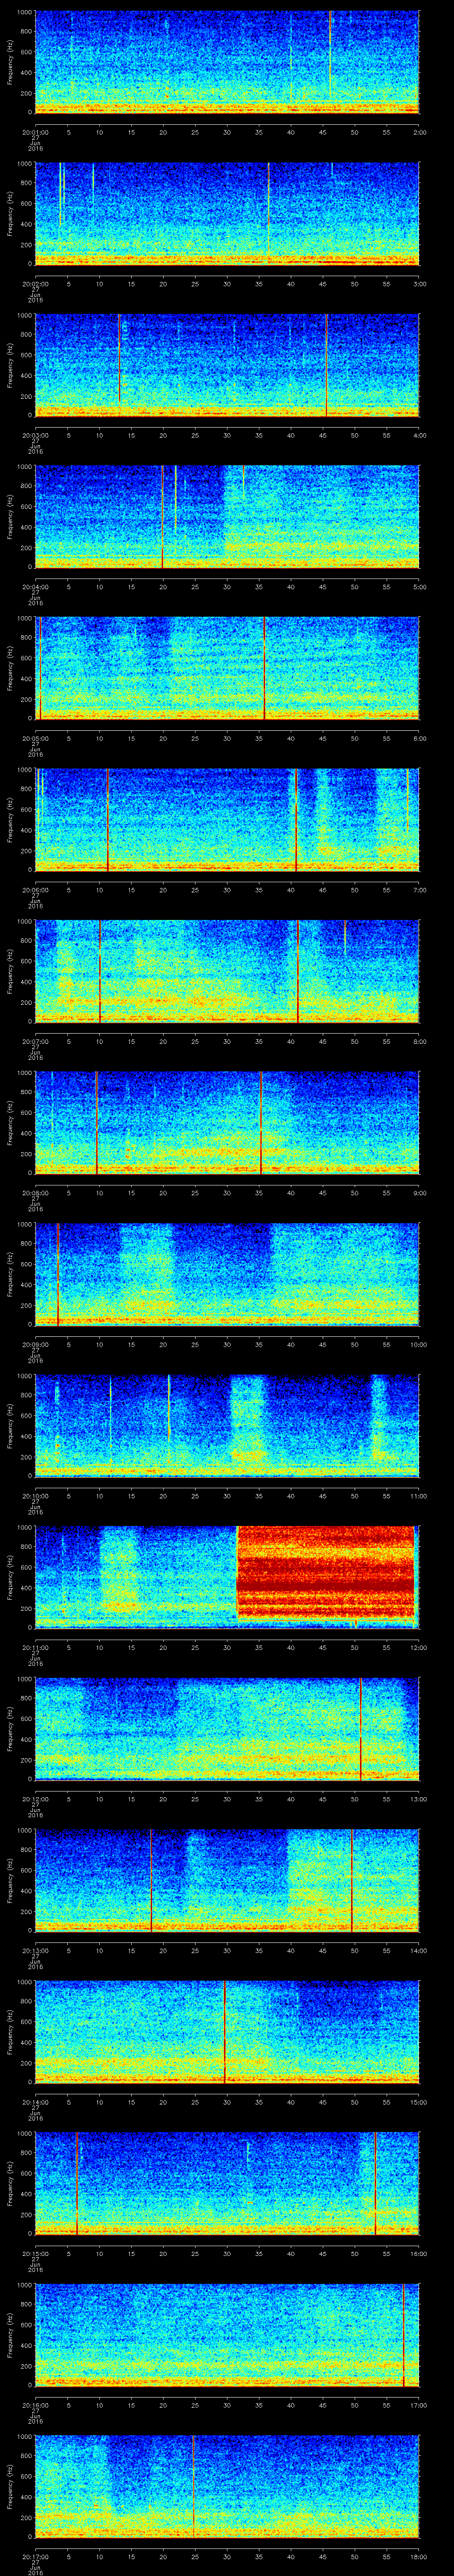The width and height of the screenshot is (454, 2576).
Task: Click the 20:05:00 start time label
Action: pyautogui.click(x=35, y=738)
